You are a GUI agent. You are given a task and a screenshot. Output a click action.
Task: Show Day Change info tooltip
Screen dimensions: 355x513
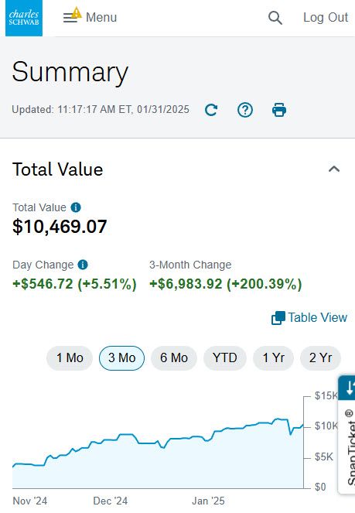point(83,265)
